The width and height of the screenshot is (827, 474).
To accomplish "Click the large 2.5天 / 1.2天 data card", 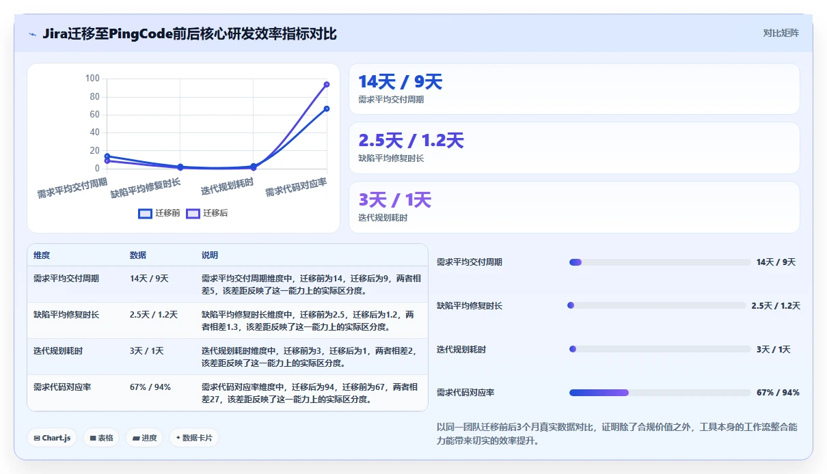I will pos(574,148).
